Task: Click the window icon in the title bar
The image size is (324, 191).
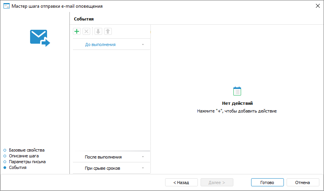Action: (x=6, y=6)
